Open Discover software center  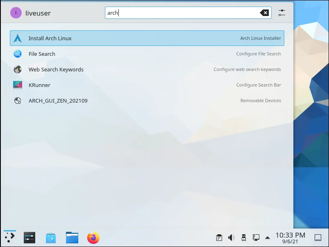tap(51, 238)
